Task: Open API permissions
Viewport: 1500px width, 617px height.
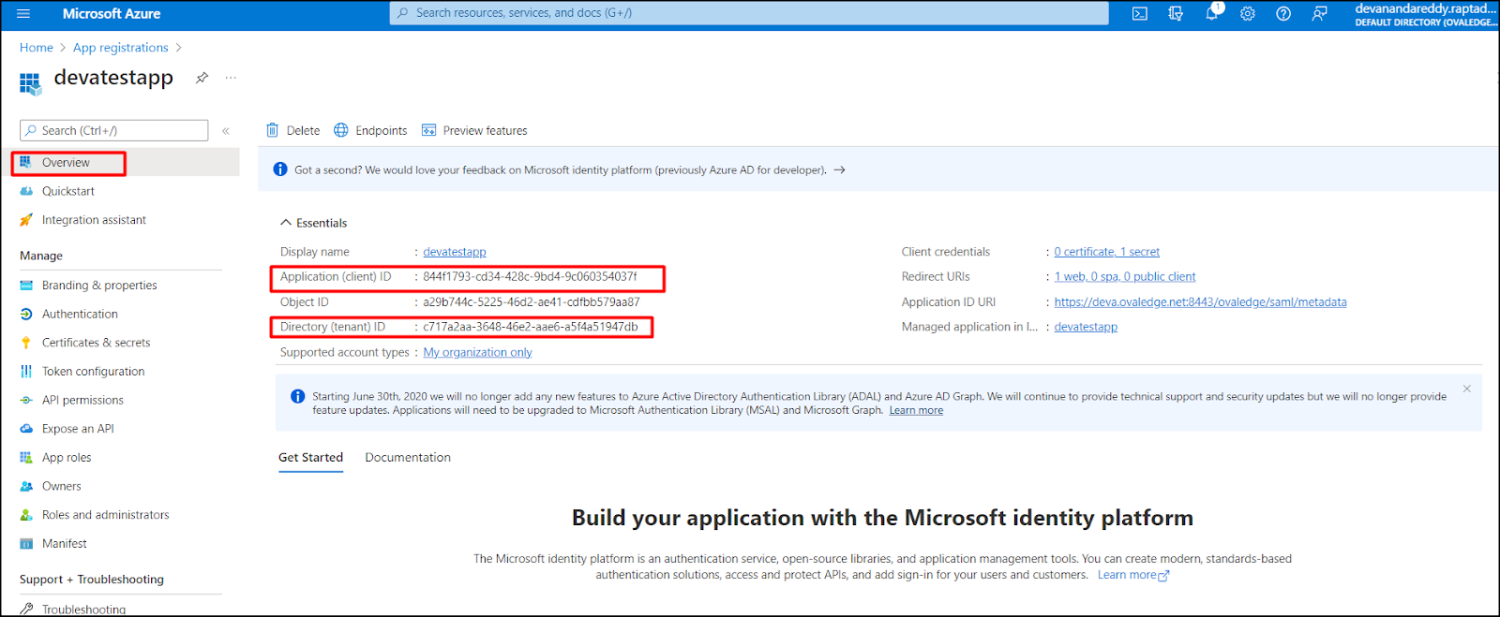Action: pos(82,400)
